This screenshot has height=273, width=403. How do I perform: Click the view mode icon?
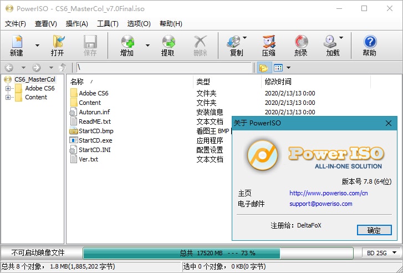[x=278, y=68]
